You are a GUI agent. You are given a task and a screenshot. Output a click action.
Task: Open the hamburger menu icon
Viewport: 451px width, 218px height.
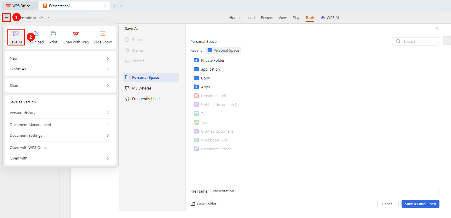point(7,18)
